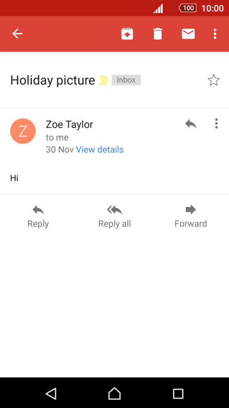Tap the Holiday picture subject line
This screenshot has height=408, width=229.
pyautogui.click(x=53, y=80)
